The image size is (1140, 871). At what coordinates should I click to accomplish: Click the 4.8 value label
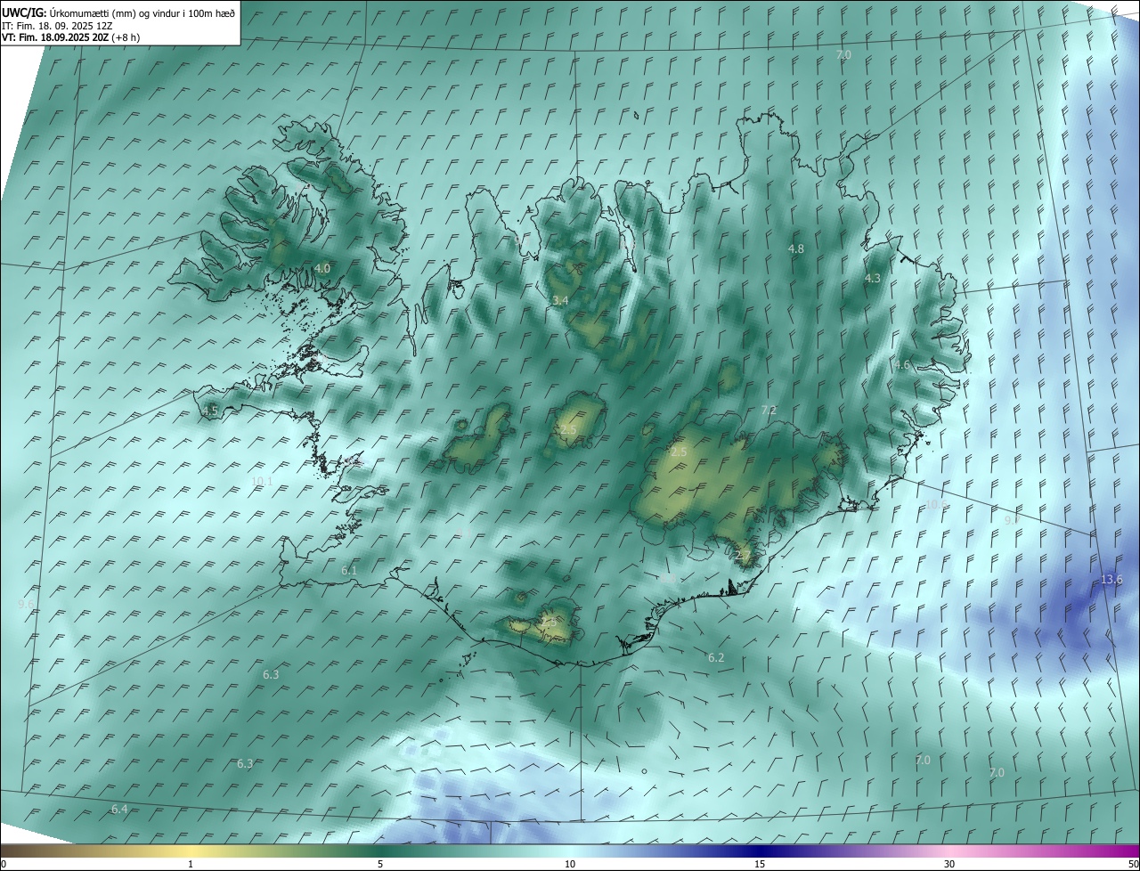796,249
